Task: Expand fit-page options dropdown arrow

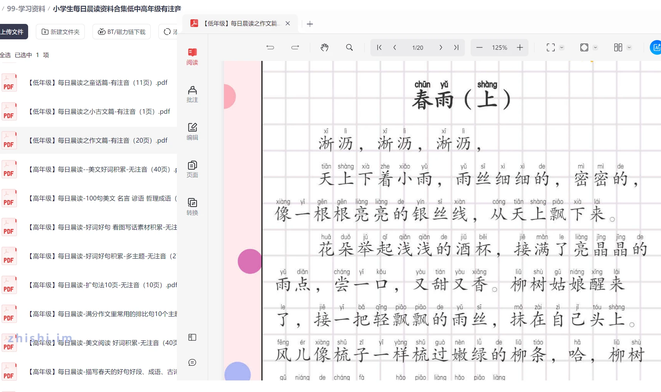Action: pyautogui.click(x=595, y=47)
